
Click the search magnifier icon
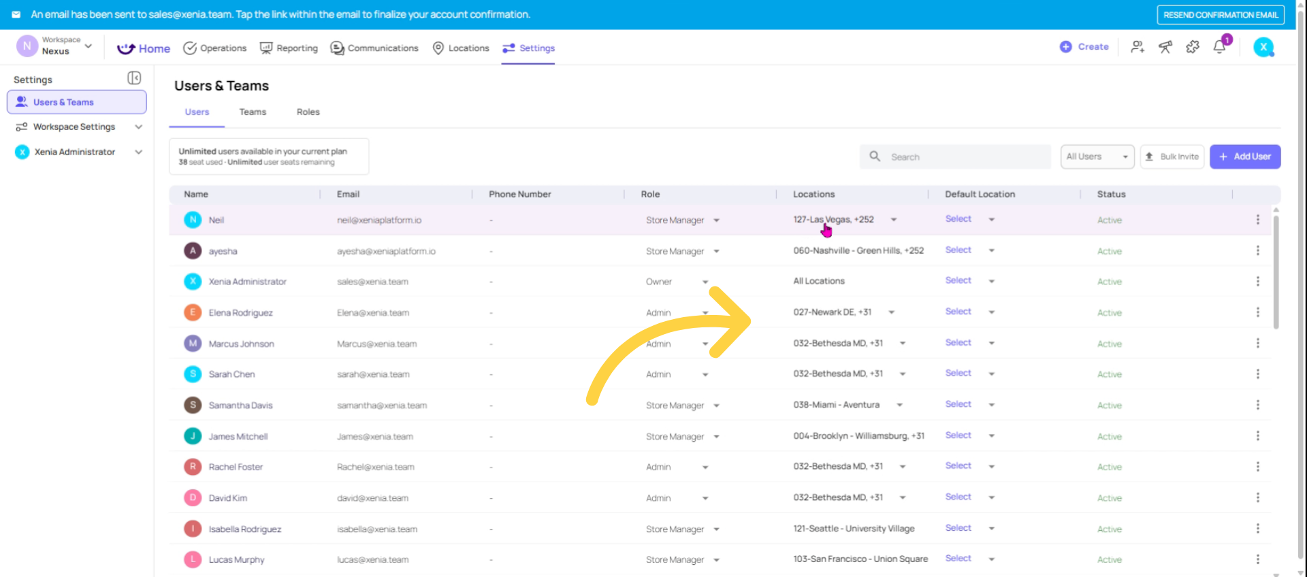point(875,156)
